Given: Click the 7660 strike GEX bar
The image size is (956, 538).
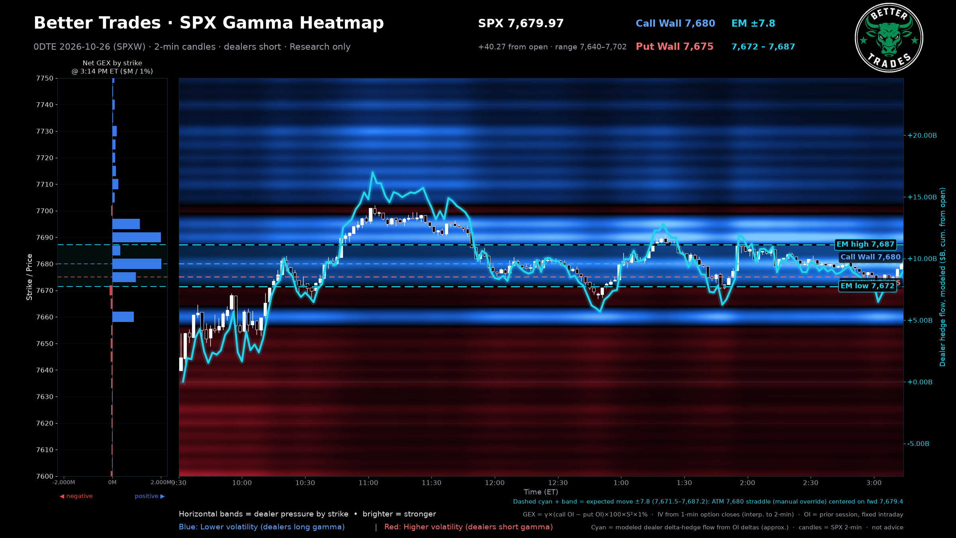Looking at the screenshot, I should [123, 317].
